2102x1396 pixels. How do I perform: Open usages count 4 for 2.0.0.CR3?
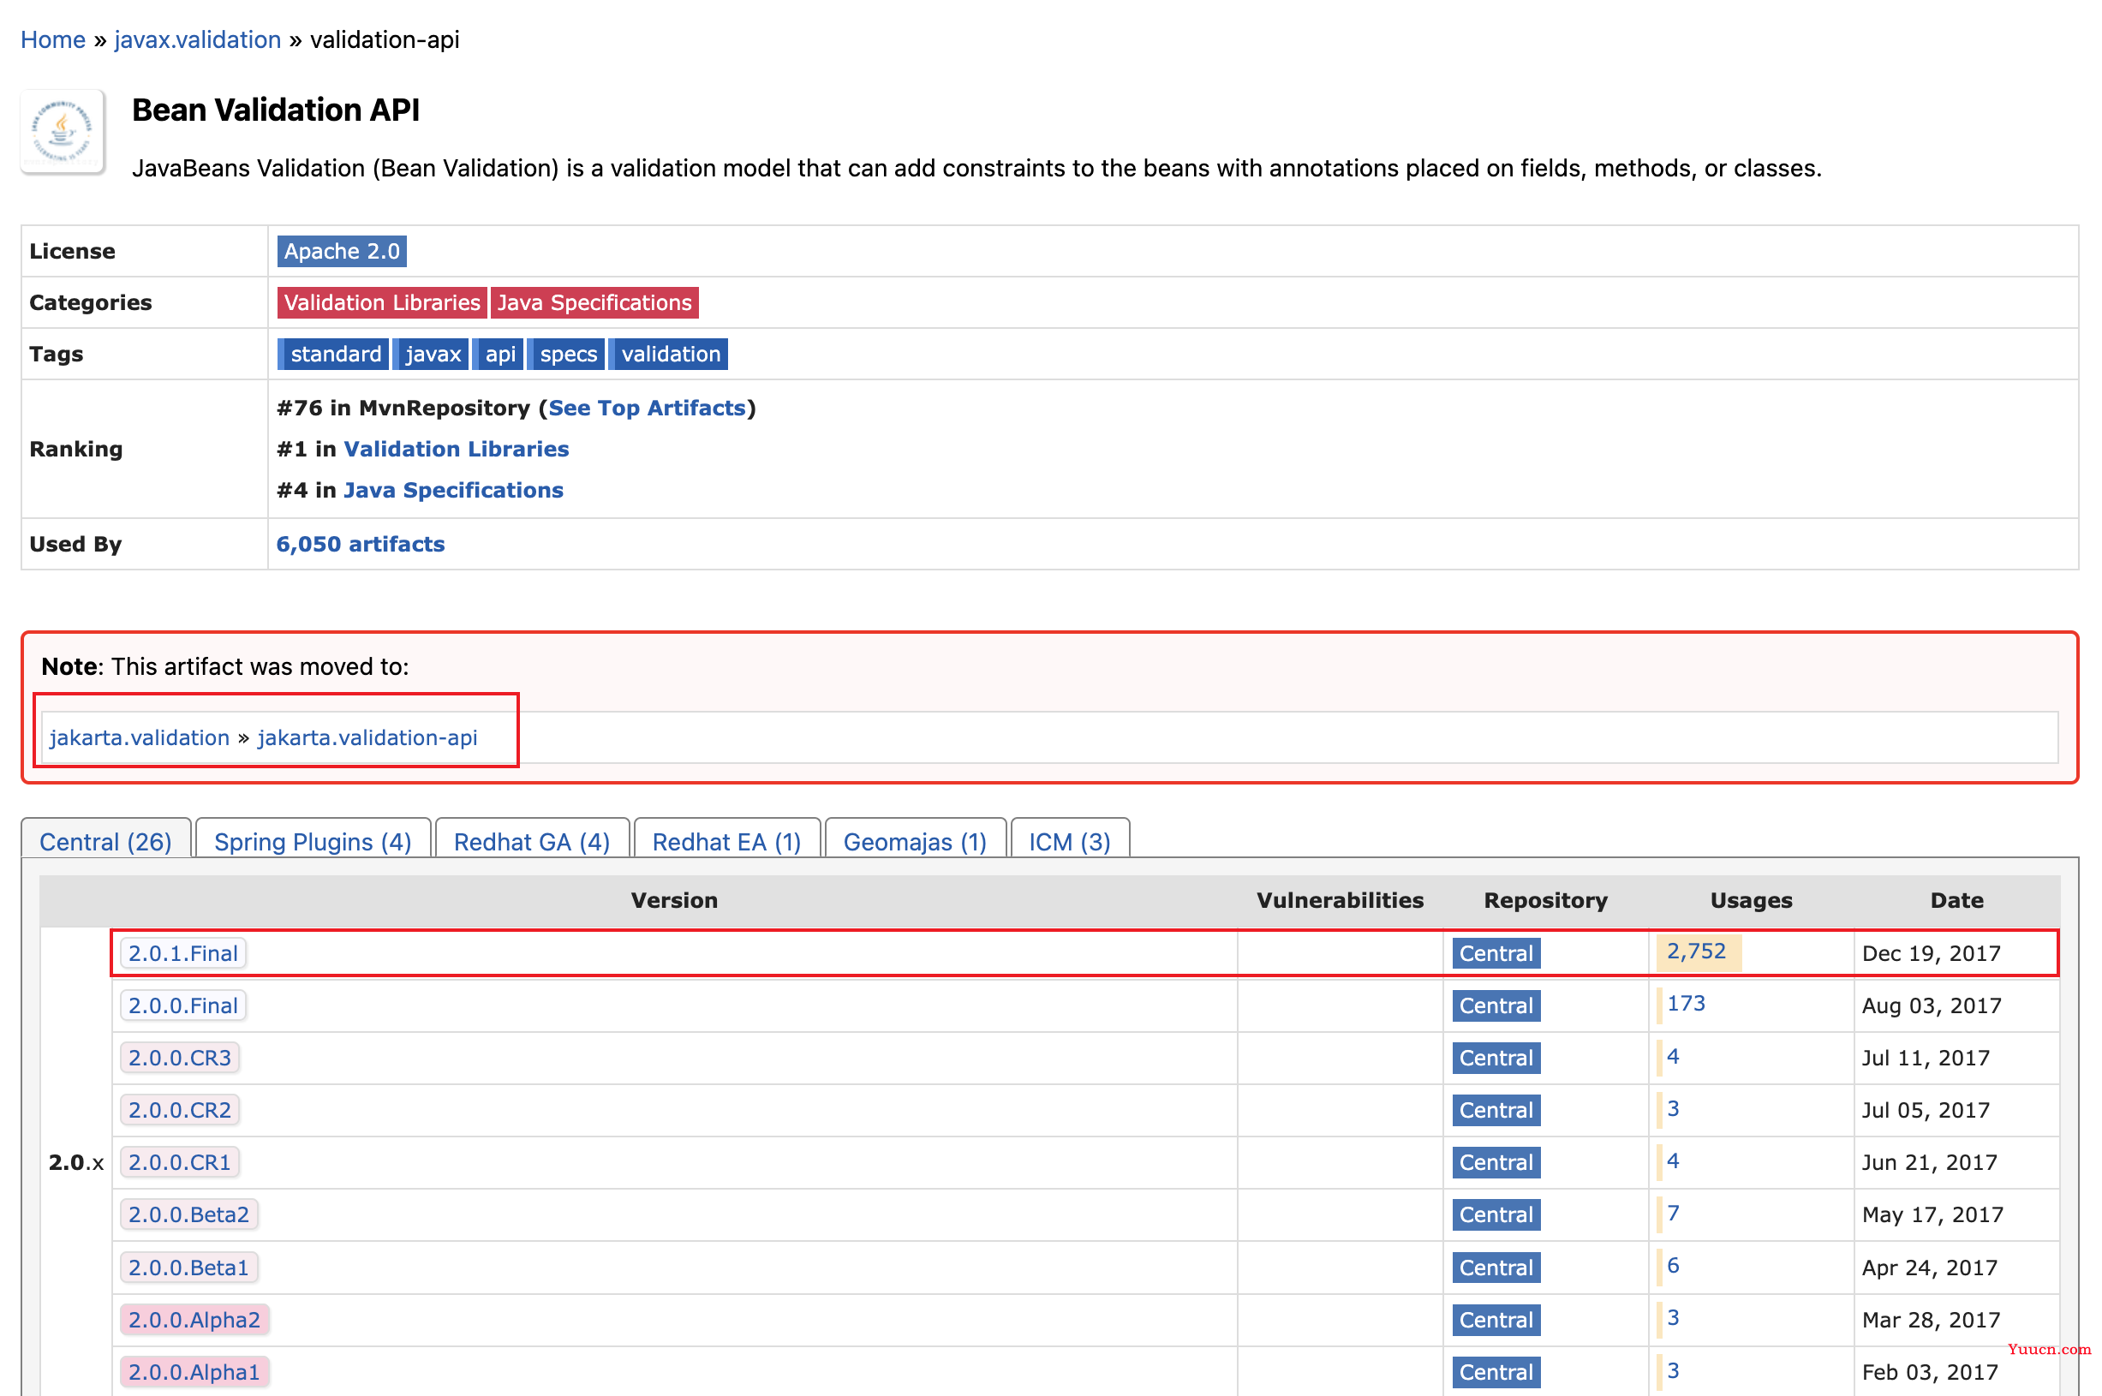(1673, 1057)
